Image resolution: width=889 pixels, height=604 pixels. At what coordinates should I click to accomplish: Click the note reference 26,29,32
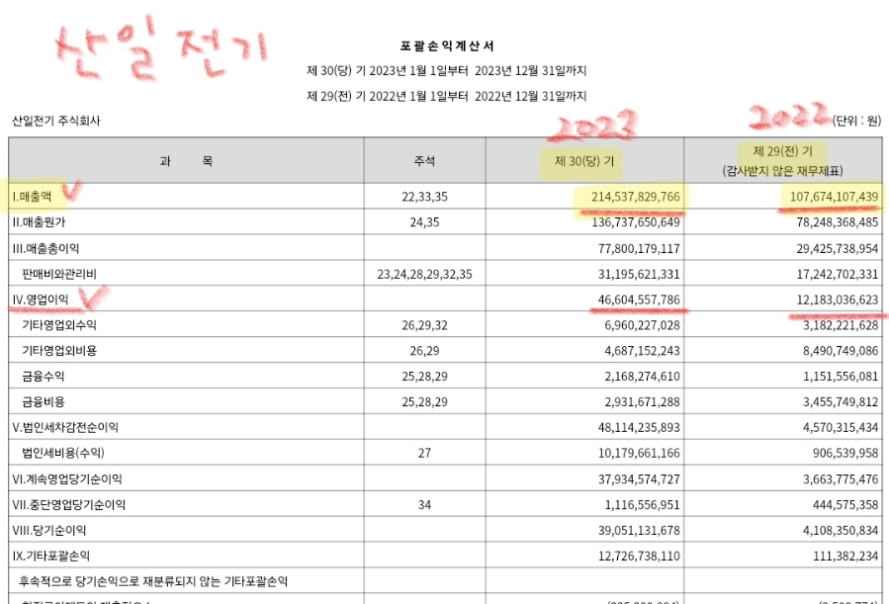(x=424, y=325)
